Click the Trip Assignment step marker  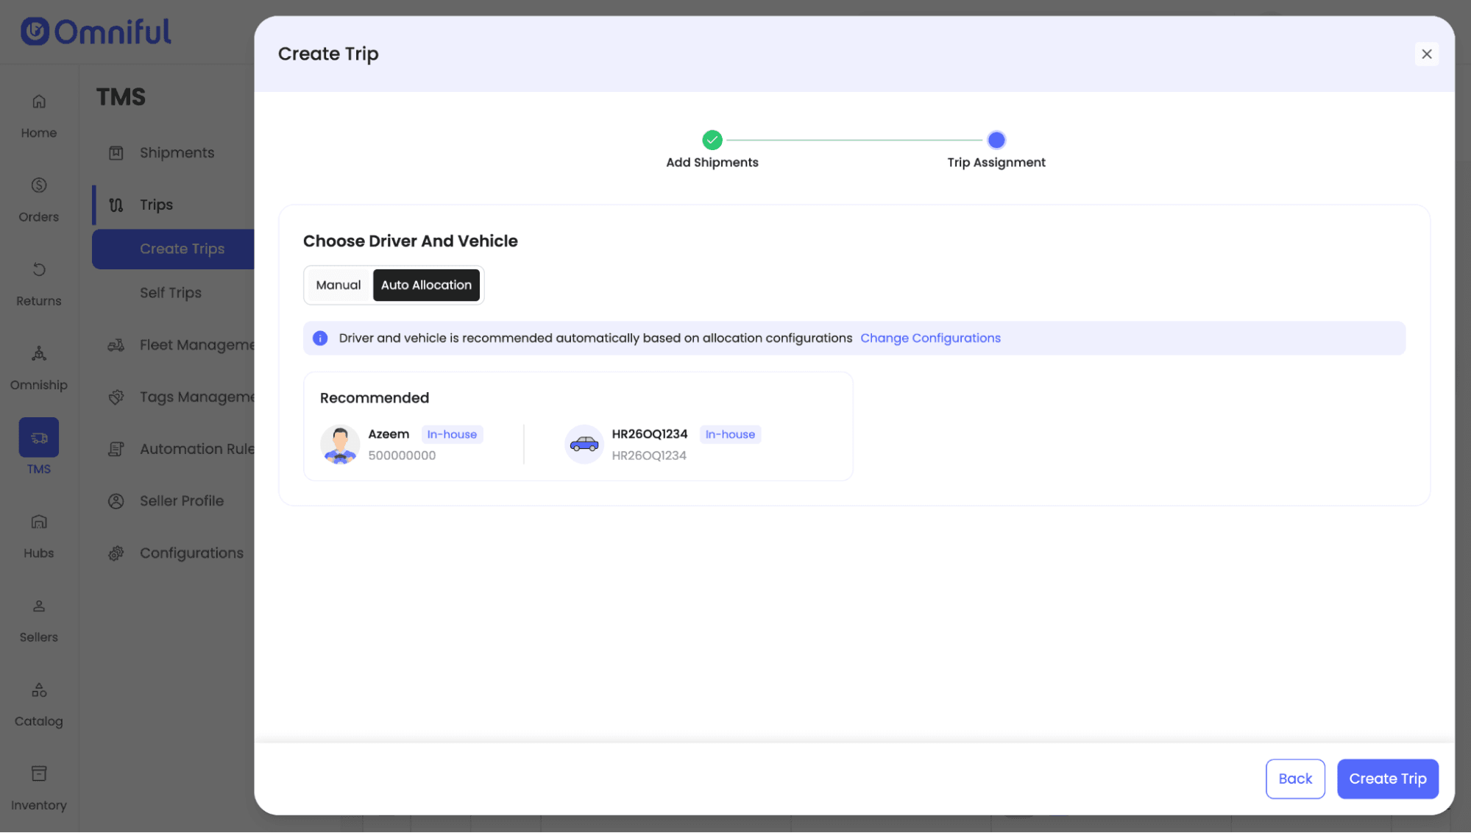[x=996, y=140]
